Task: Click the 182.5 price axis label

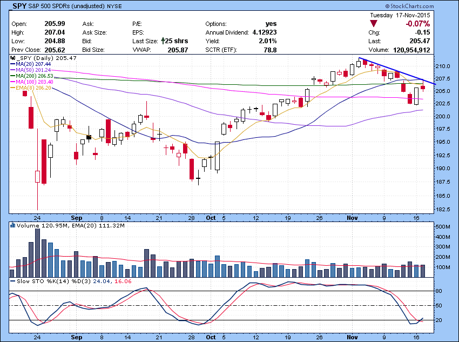Action: 443,209
